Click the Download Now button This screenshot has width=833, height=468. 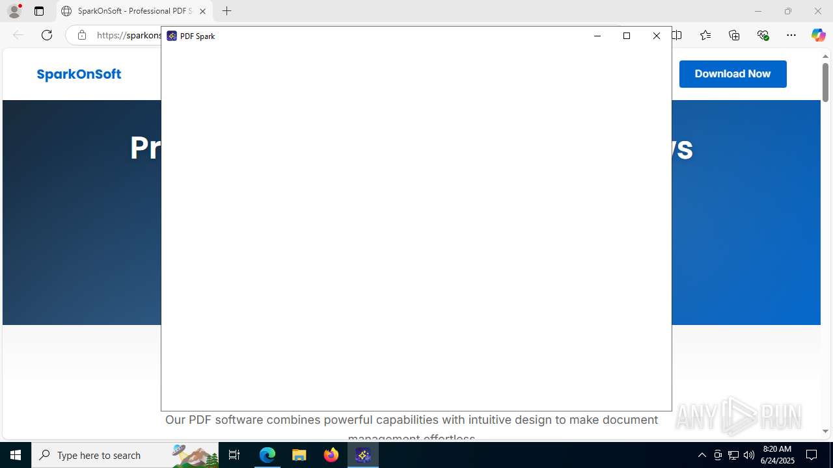(733, 74)
